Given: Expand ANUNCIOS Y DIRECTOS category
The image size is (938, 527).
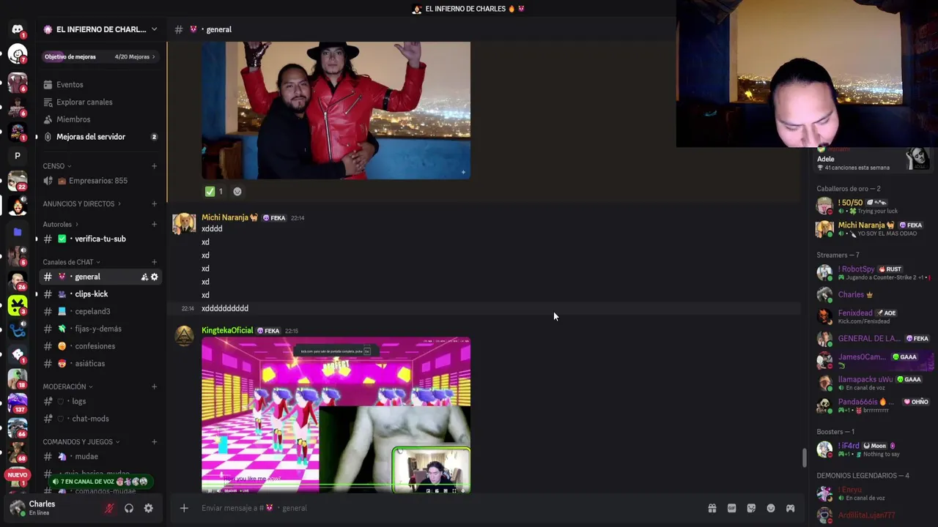Looking at the screenshot, I should click(x=81, y=203).
